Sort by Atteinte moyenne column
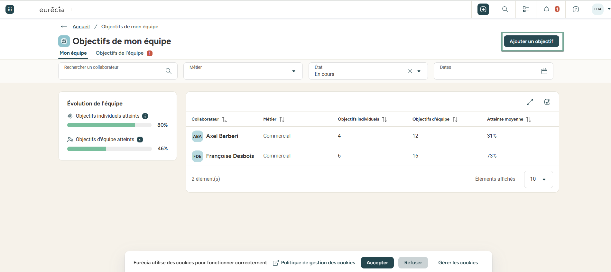The image size is (611, 272). pyautogui.click(x=529, y=119)
